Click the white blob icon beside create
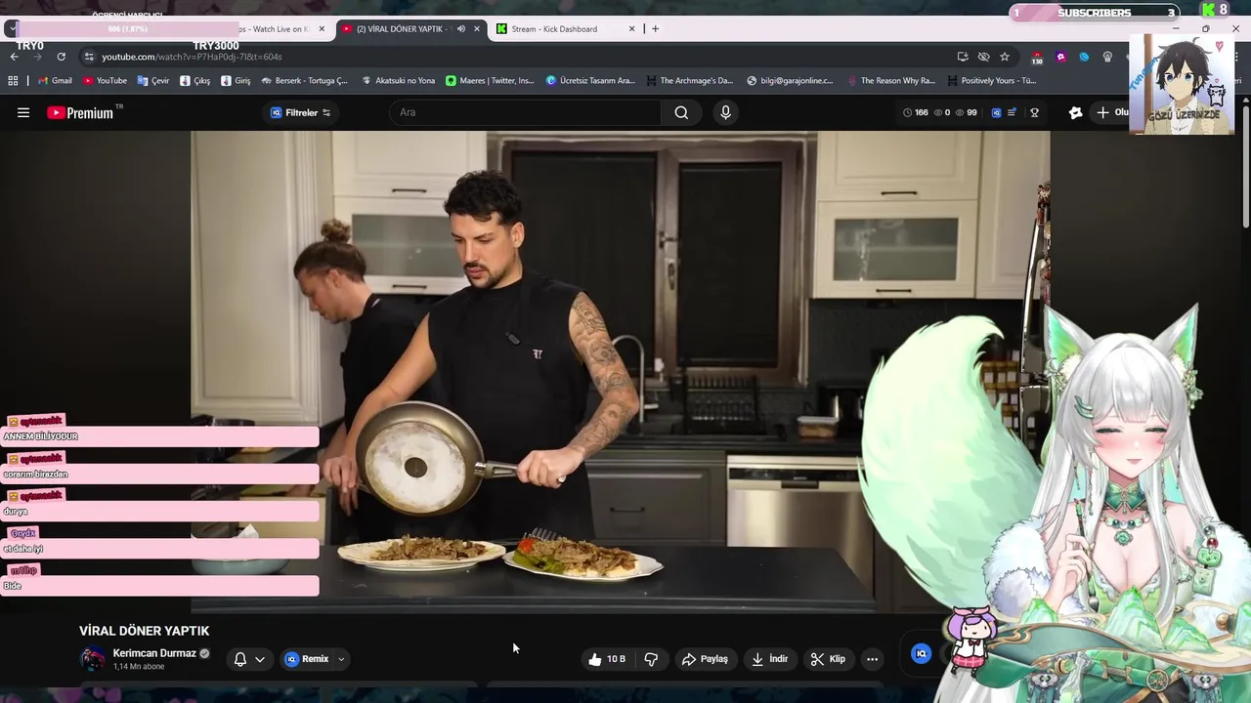The height and width of the screenshot is (703, 1251). pos(1076,113)
